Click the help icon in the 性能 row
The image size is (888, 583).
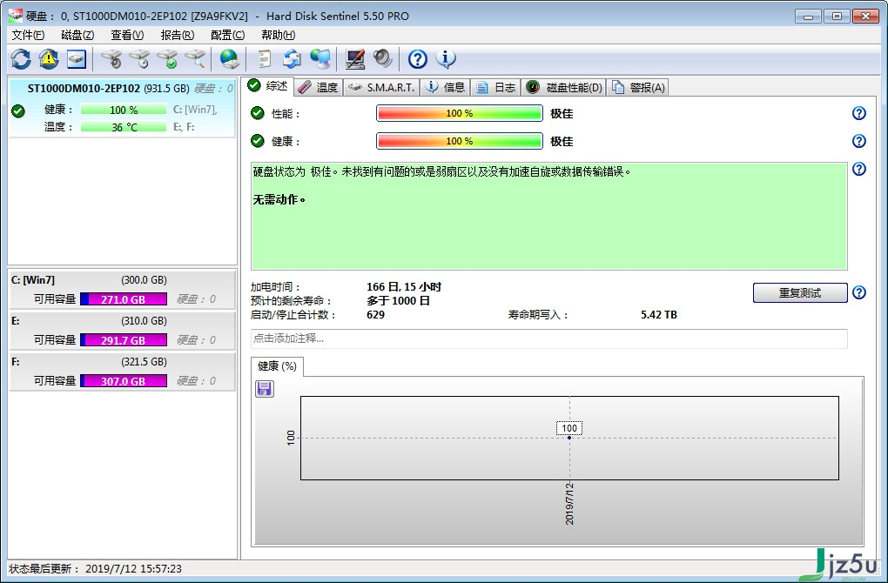[x=859, y=113]
